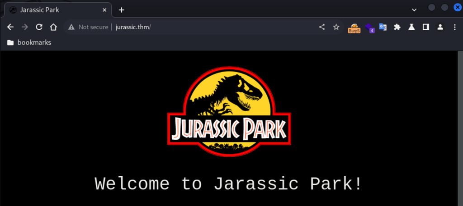
Task: Open Chrome Labs flask icon
Action: (411, 27)
